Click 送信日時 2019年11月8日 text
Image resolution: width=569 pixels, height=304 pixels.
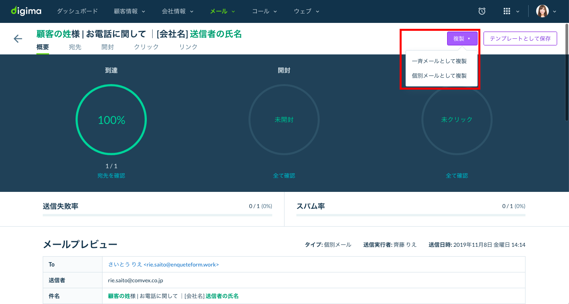(477, 245)
